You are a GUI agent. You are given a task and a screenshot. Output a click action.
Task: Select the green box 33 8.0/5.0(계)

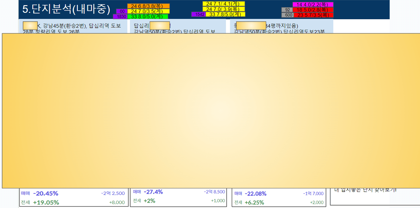click(x=148, y=16)
